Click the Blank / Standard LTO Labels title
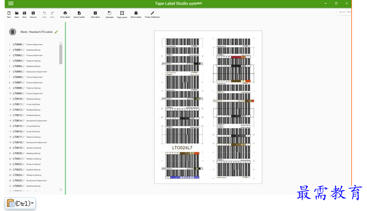This screenshot has width=367, height=211. pyautogui.click(x=36, y=32)
